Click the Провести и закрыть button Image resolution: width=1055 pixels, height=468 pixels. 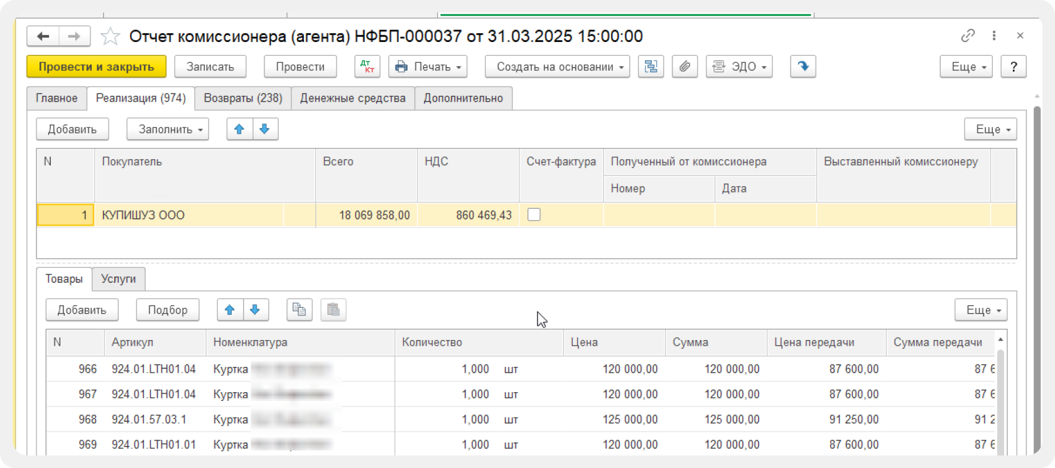coord(97,66)
